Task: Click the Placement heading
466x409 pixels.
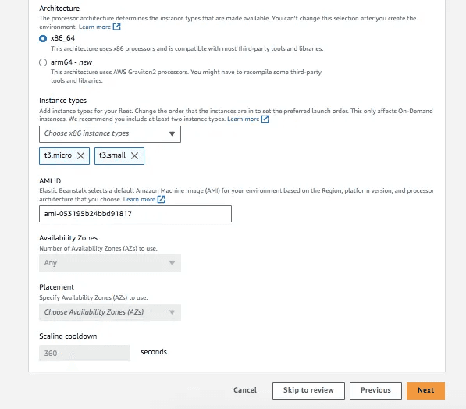Action: click(56, 286)
